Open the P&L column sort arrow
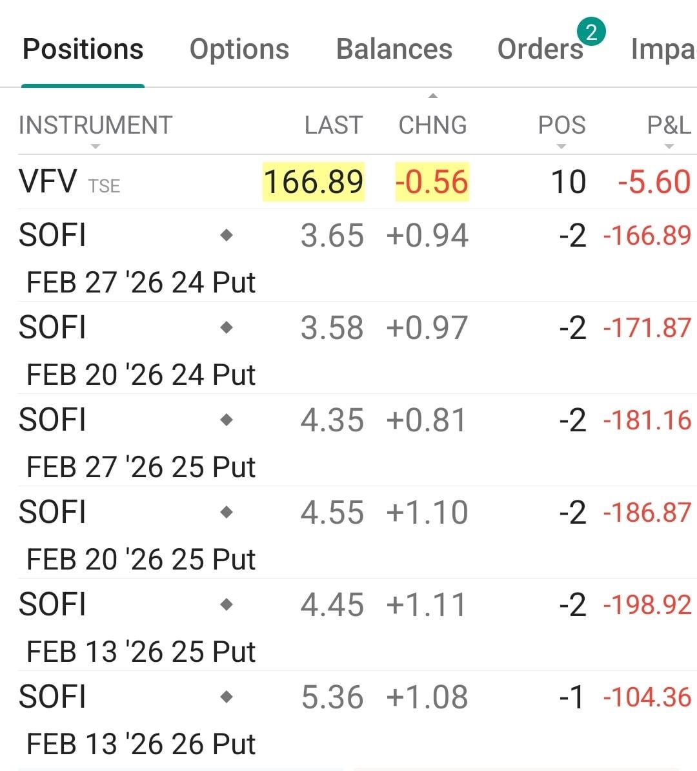This screenshot has width=697, height=771. (669, 147)
